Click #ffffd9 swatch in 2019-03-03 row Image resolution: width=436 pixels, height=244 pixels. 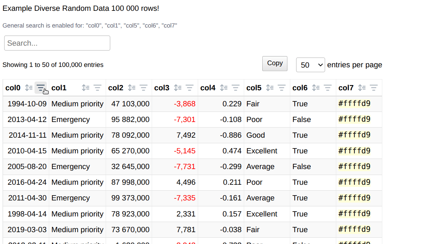(x=354, y=229)
